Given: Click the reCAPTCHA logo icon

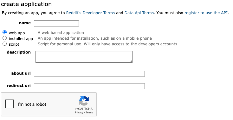Looking at the screenshot, I should pyautogui.click(x=84, y=101).
